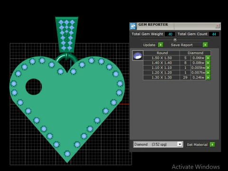
Task: Select the gem-set bail on top of pendant
Action: pyautogui.click(x=66, y=35)
